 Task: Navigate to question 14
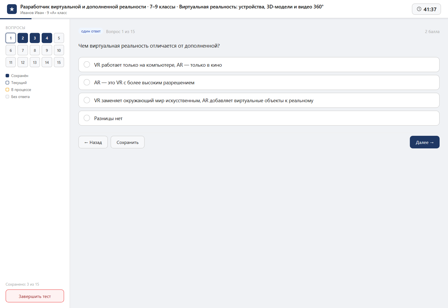tap(47, 62)
